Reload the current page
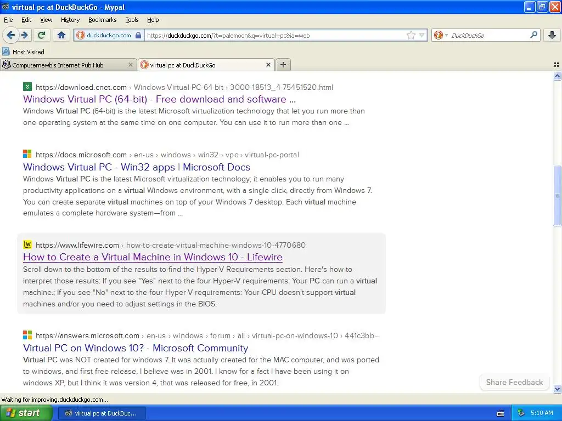The width and height of the screenshot is (562, 421). (42, 35)
